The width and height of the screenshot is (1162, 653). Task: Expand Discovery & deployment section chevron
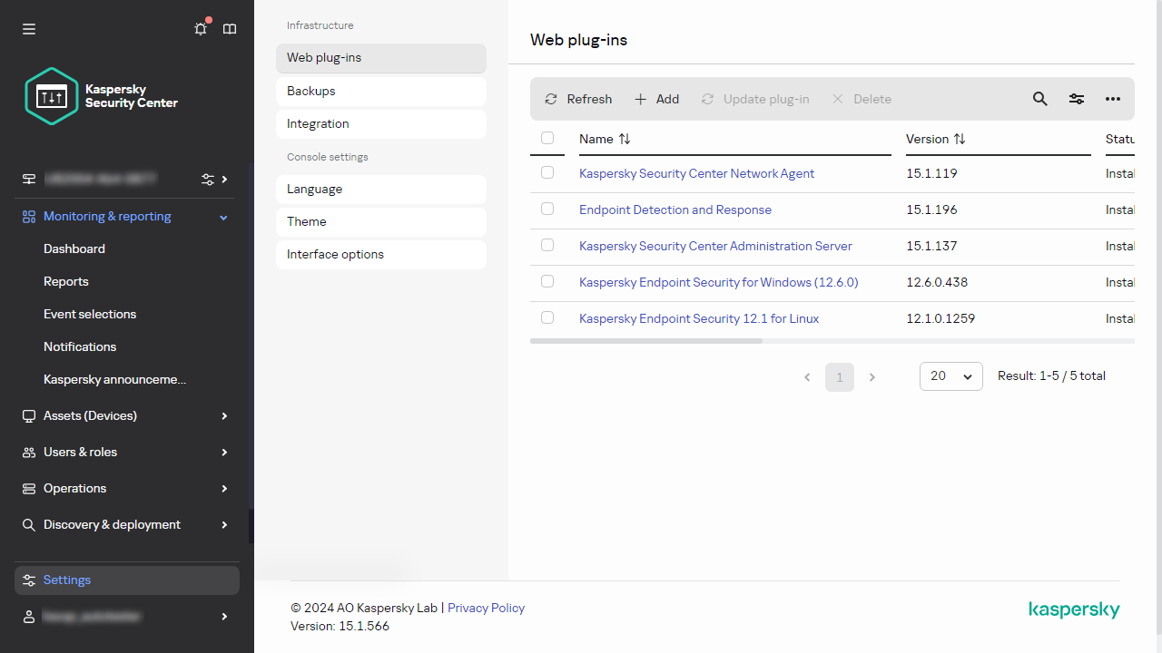pyautogui.click(x=224, y=525)
